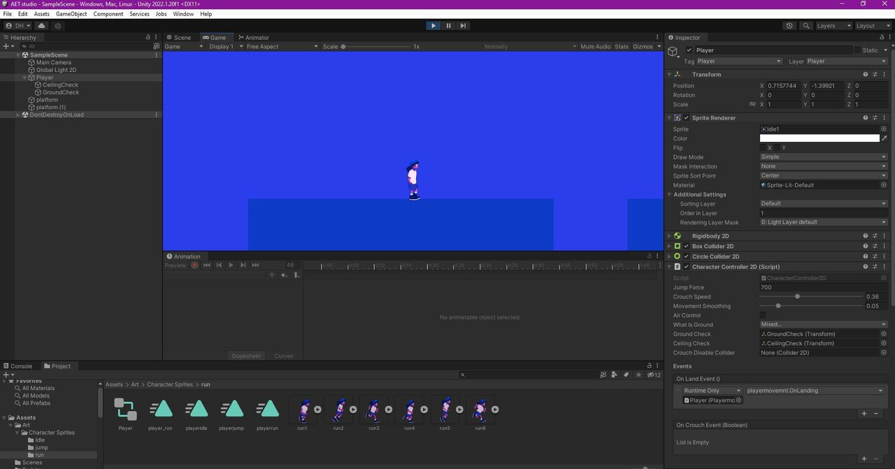Click the Animation record button

tap(194, 265)
